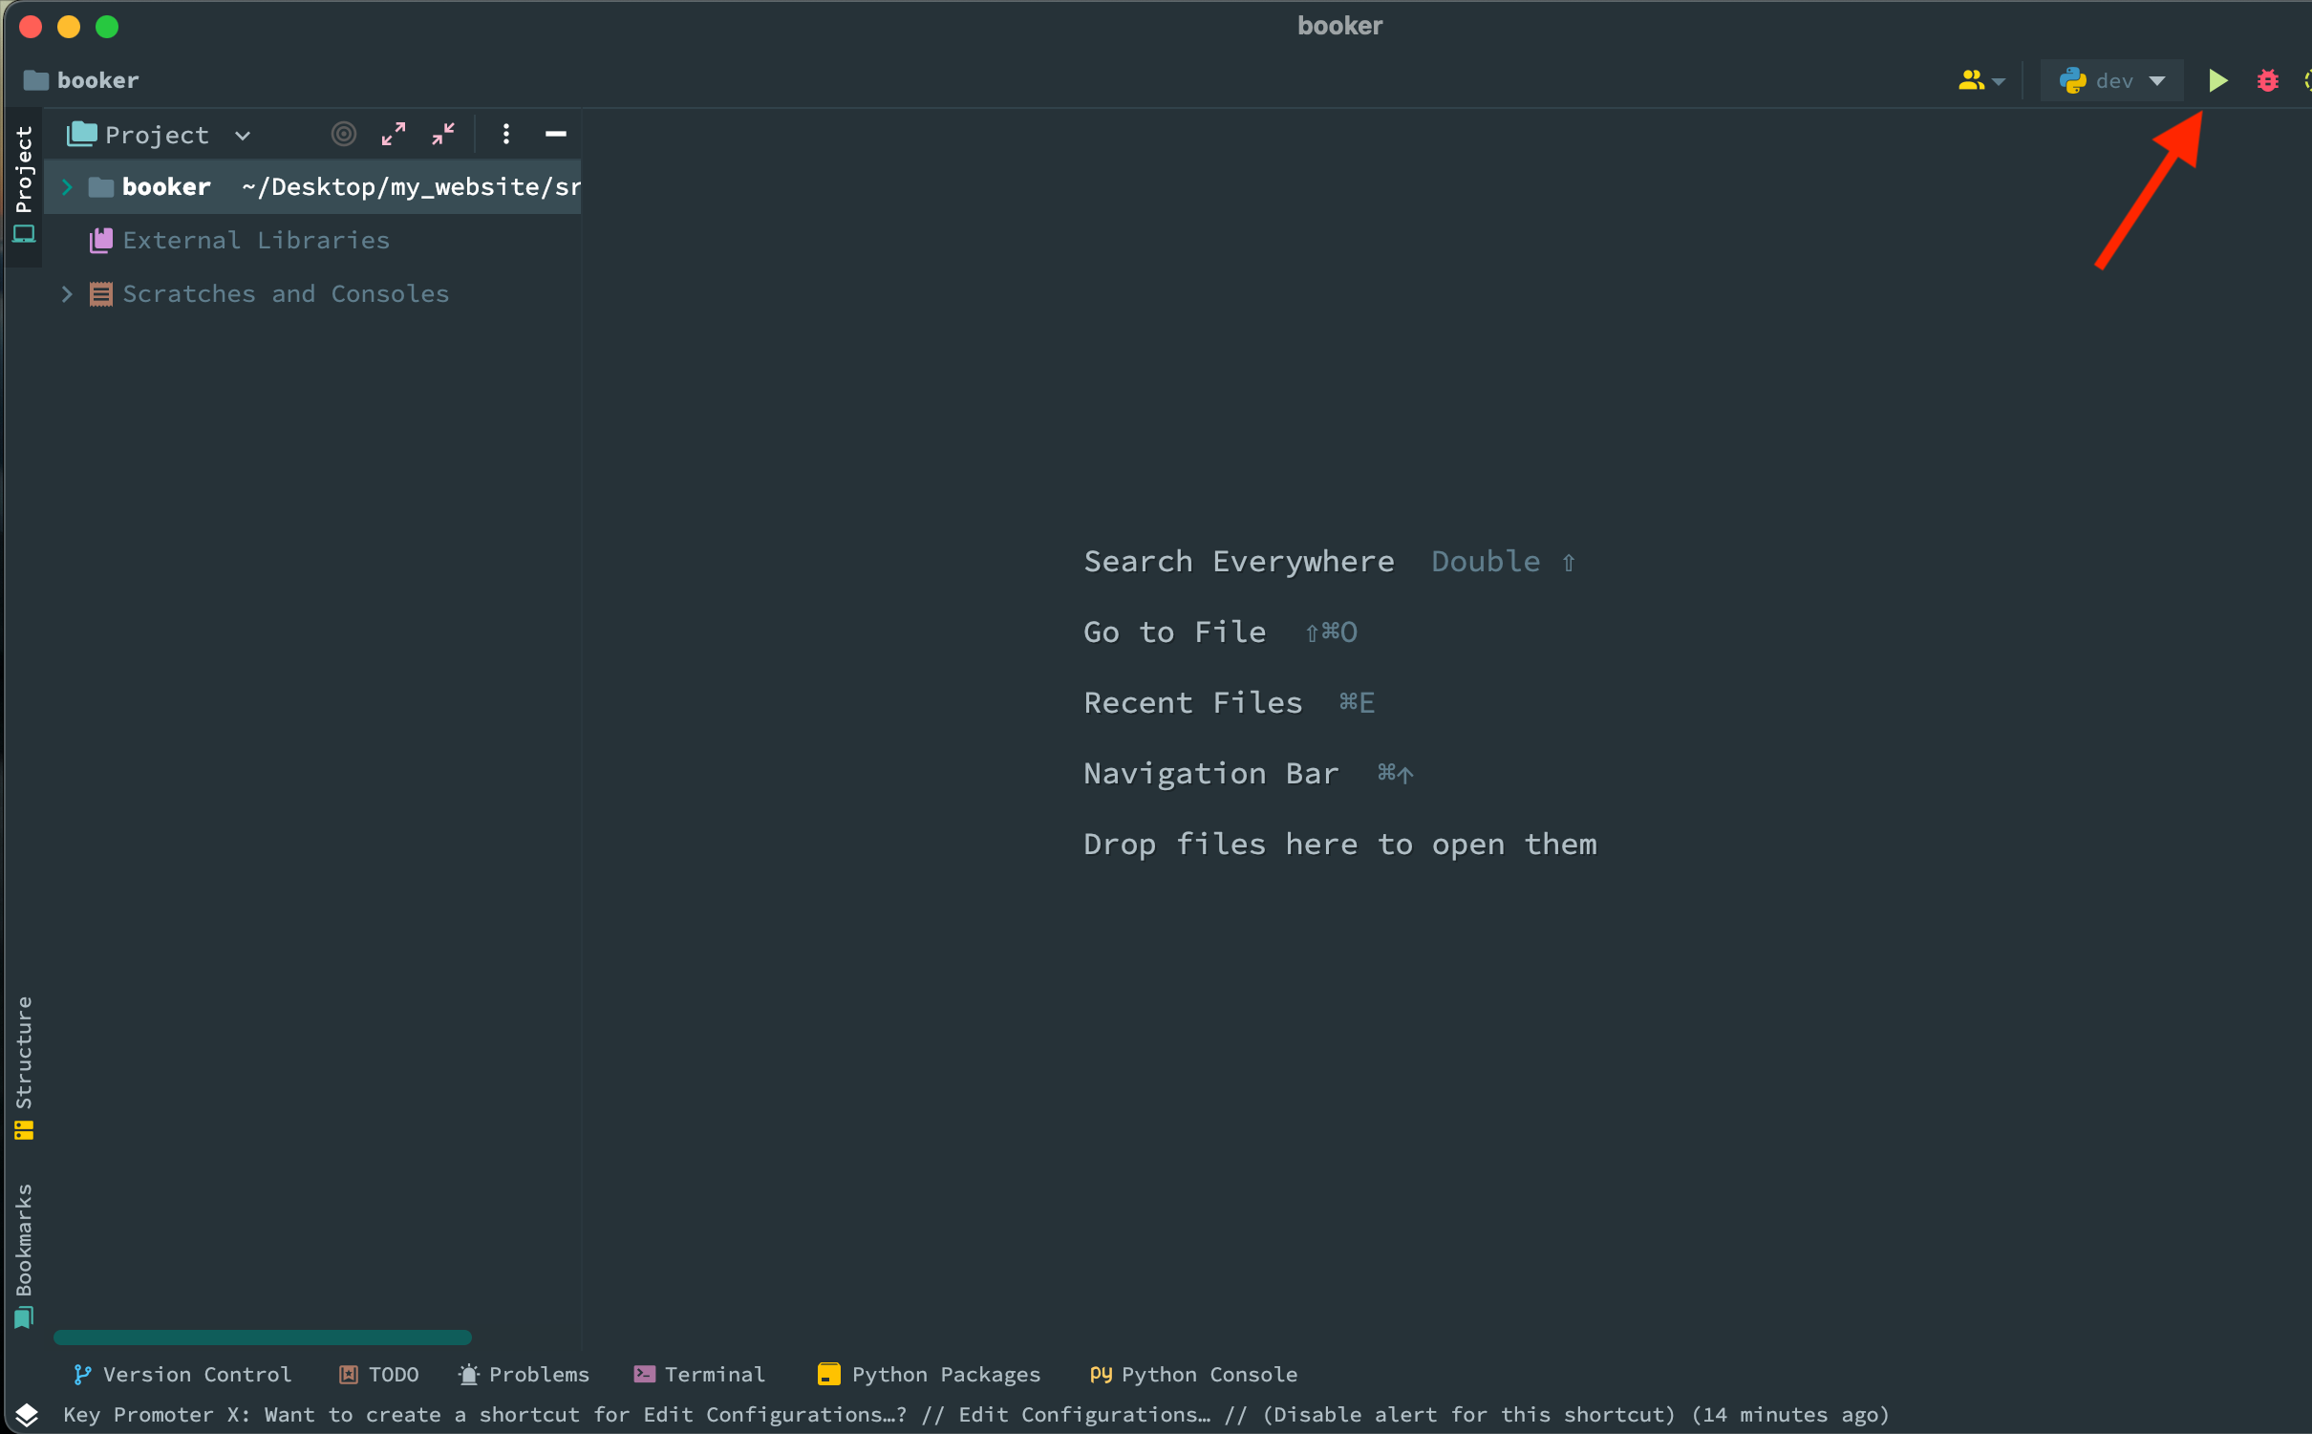Select the booker root folder row
Viewport: 2312px width, 1434px height.
(312, 187)
